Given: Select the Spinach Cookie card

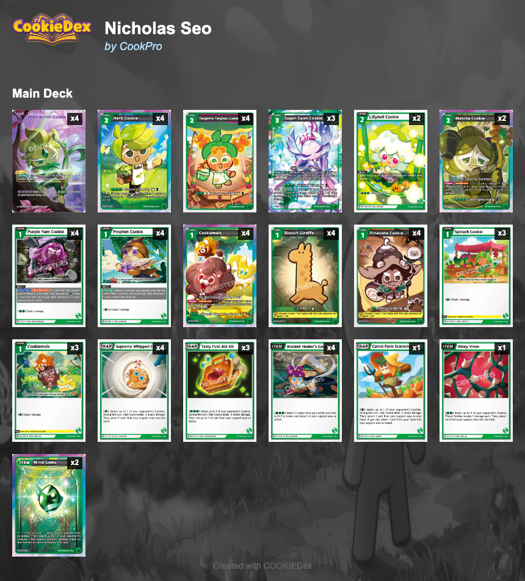Looking at the screenshot, I should click(x=476, y=276).
